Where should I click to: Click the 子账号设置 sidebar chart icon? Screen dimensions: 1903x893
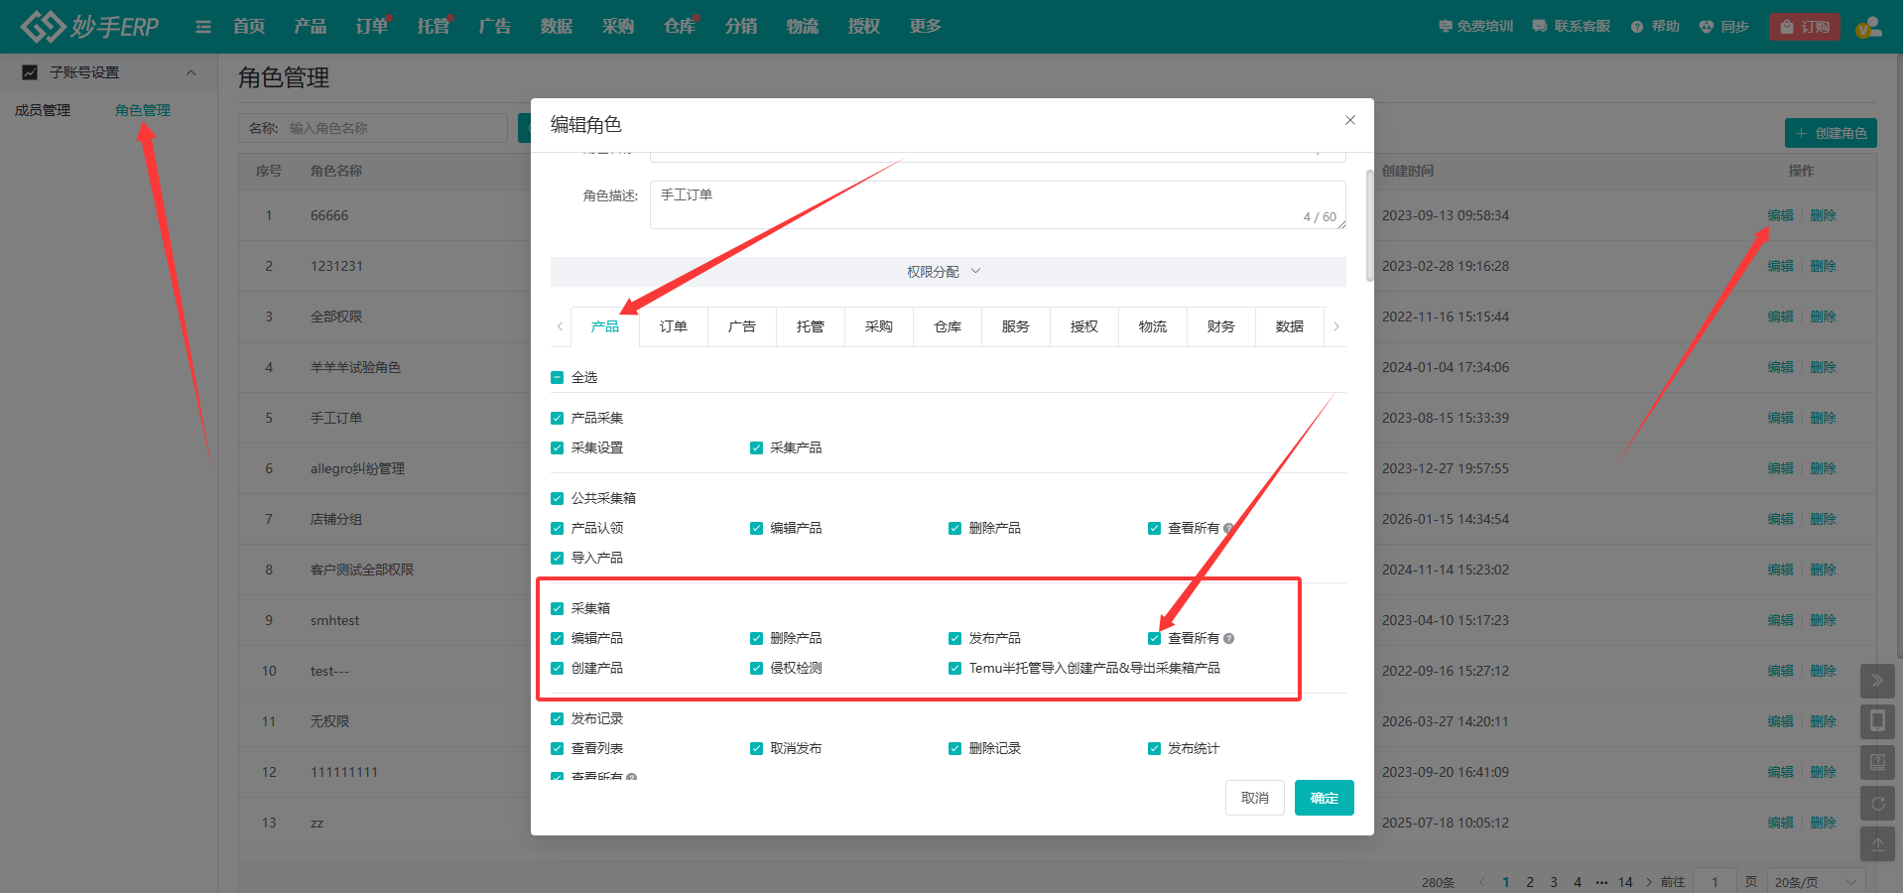coord(30,72)
